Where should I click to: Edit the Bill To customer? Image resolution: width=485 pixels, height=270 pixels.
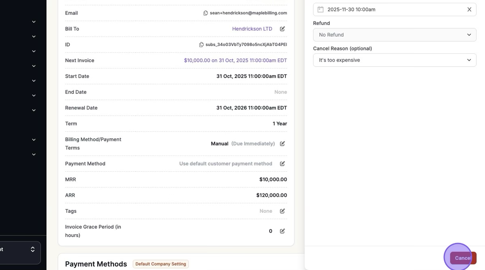click(x=283, y=29)
